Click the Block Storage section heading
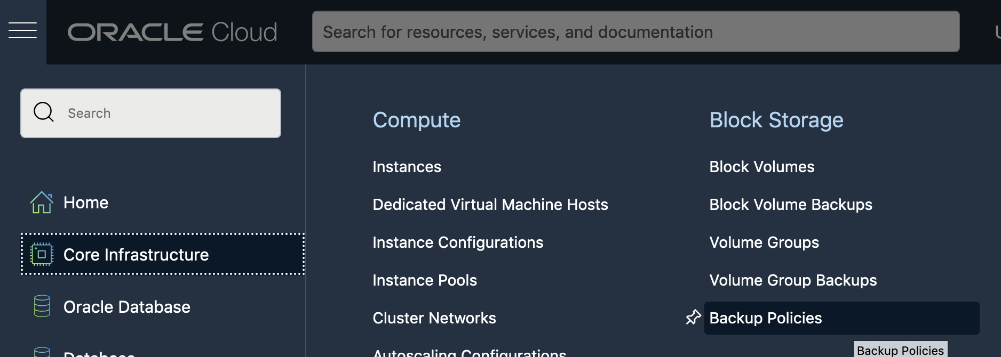 [x=776, y=120]
